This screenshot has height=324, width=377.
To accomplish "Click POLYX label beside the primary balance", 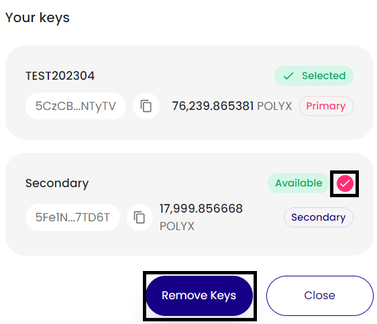I will [274, 106].
